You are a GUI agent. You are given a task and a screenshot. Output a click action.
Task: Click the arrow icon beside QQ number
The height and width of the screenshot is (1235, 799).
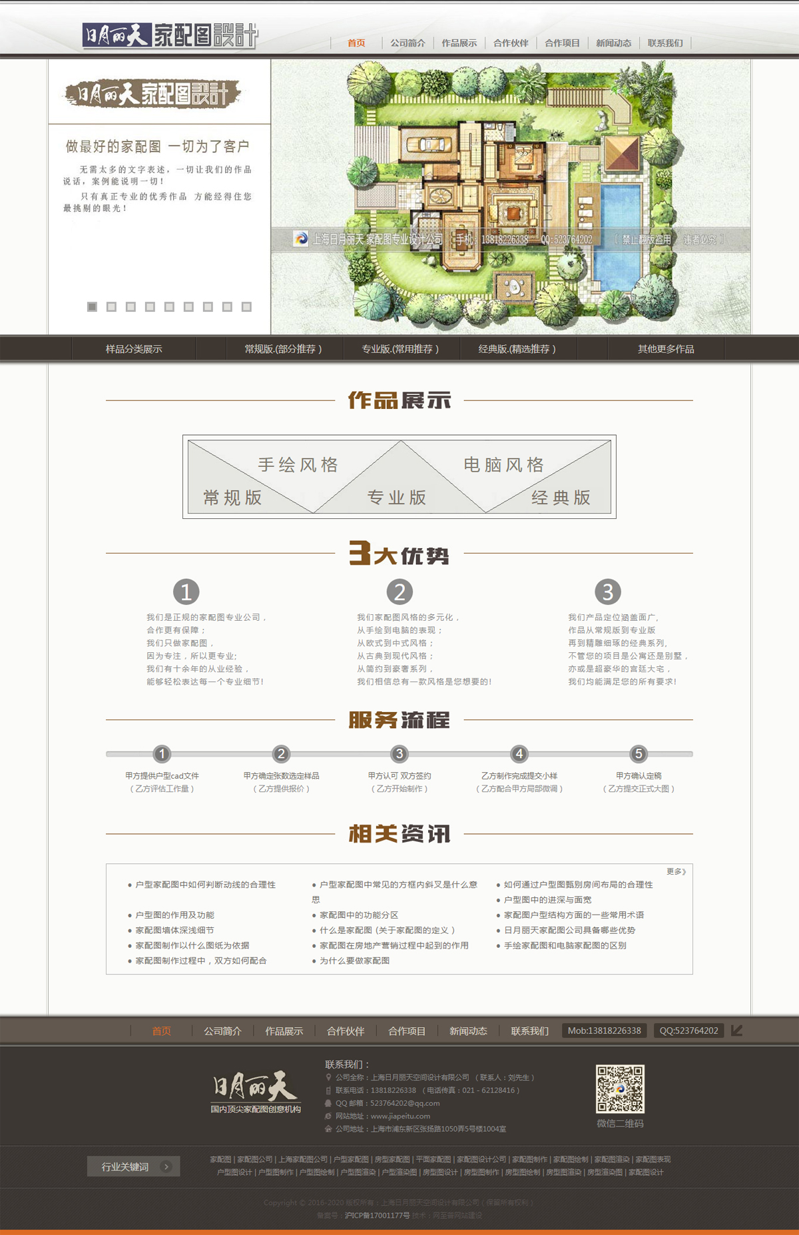click(736, 1030)
